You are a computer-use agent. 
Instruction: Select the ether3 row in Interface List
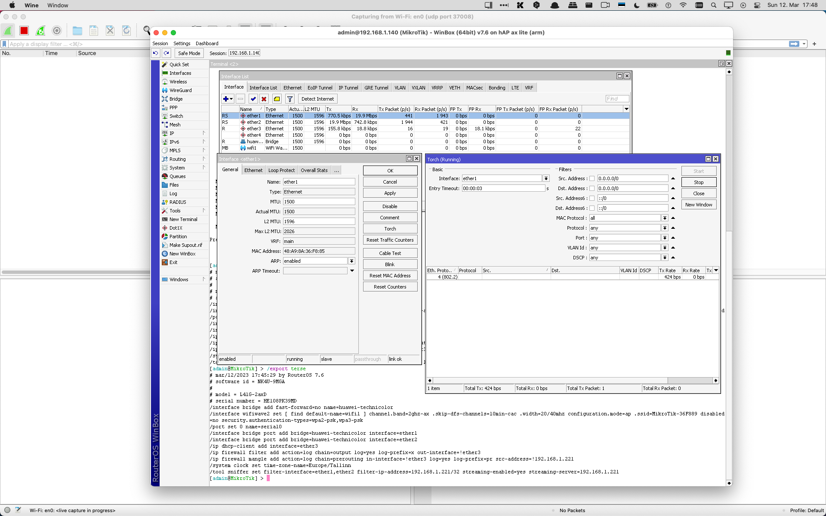pyautogui.click(x=425, y=129)
